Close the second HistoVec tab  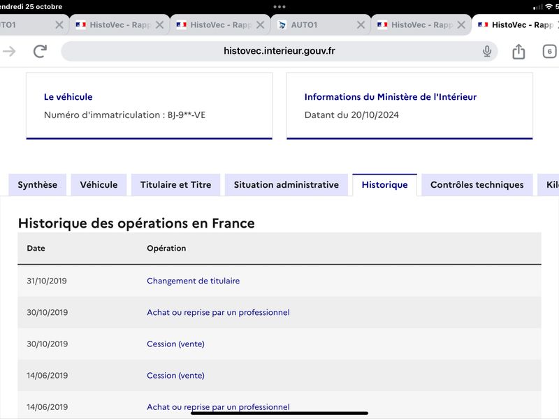coord(260,25)
